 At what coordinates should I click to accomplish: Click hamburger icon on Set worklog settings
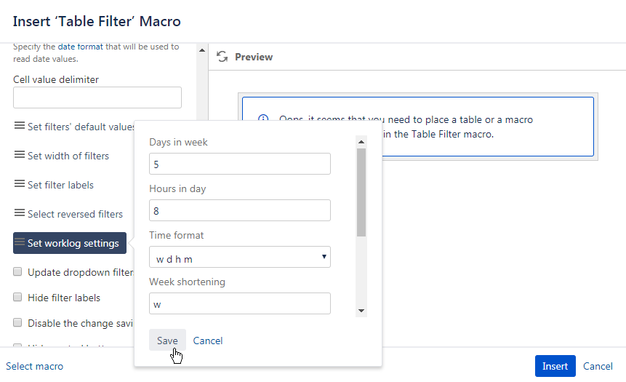(20, 242)
